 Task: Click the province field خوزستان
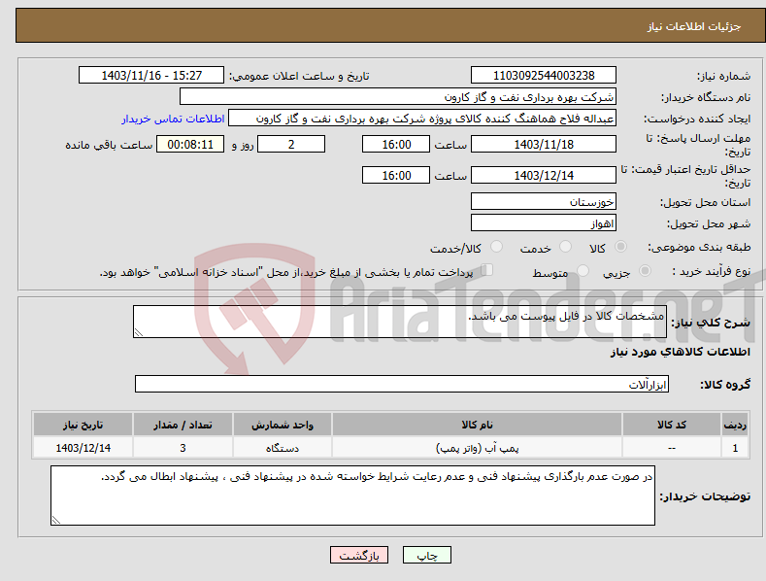point(544,201)
